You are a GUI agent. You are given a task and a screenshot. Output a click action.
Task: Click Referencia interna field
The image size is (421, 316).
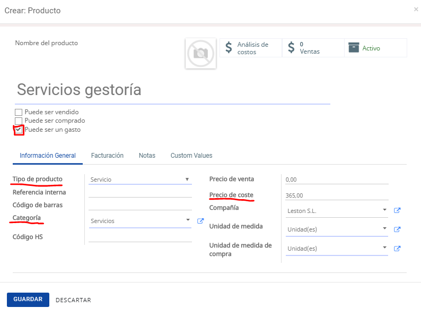tap(140, 193)
